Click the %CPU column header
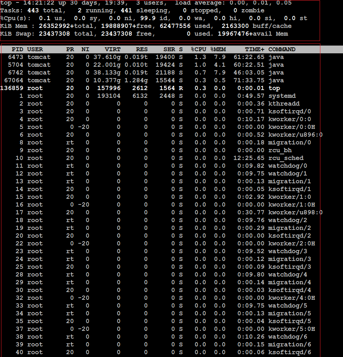Screen dimensions: 343x357 point(198,49)
